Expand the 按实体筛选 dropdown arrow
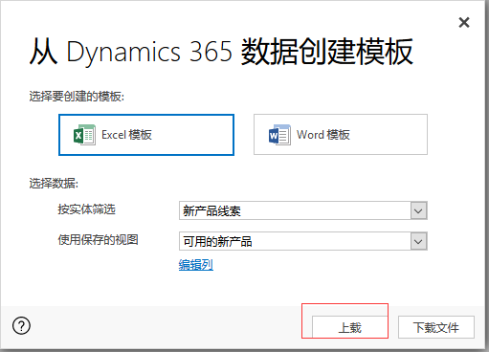 point(418,210)
